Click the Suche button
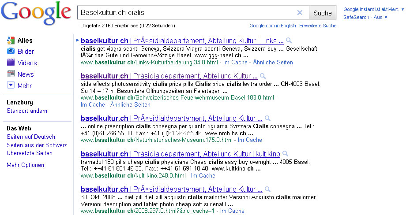Image resolution: width=410 pixels, height=215 pixels. [x=323, y=13]
